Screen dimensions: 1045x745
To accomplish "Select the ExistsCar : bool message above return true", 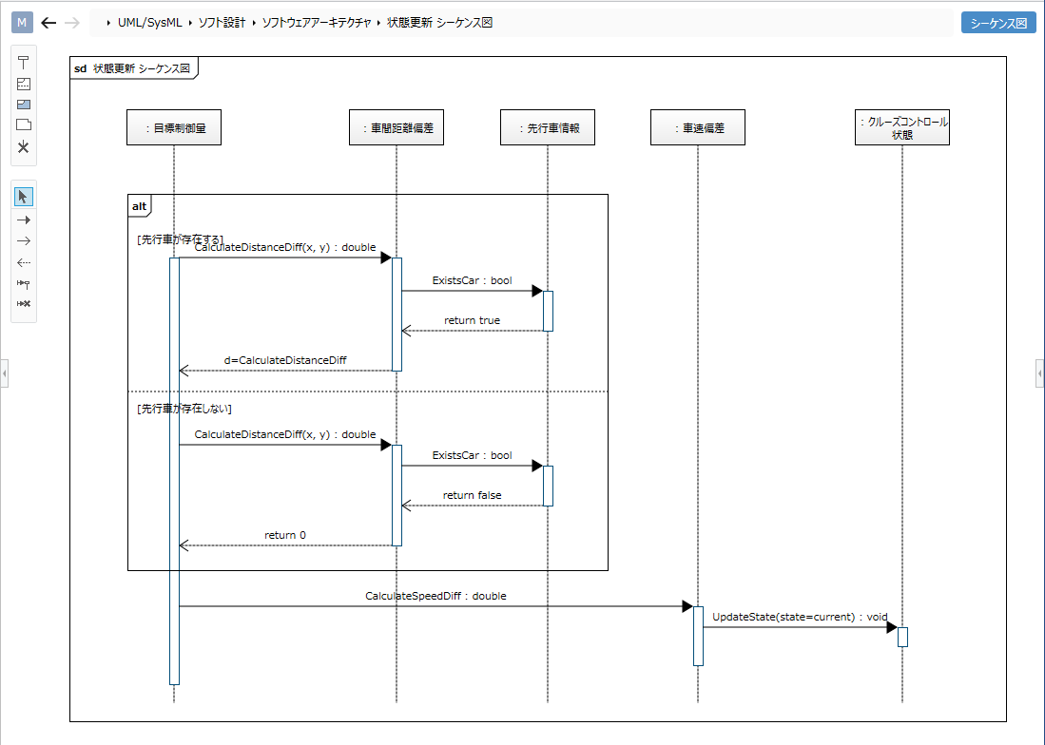I will 472,281.
